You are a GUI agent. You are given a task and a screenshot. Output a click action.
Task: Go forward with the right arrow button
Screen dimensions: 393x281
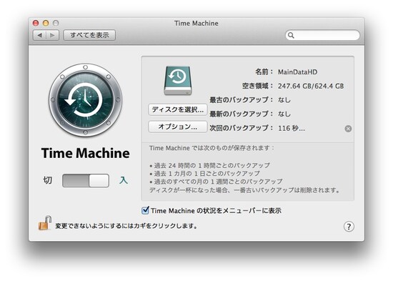click(x=52, y=35)
